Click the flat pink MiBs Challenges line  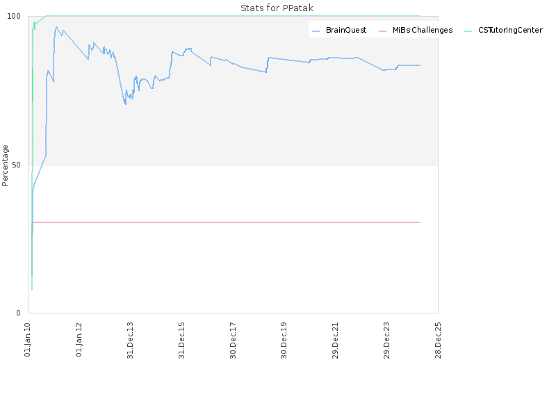[x=227, y=222]
